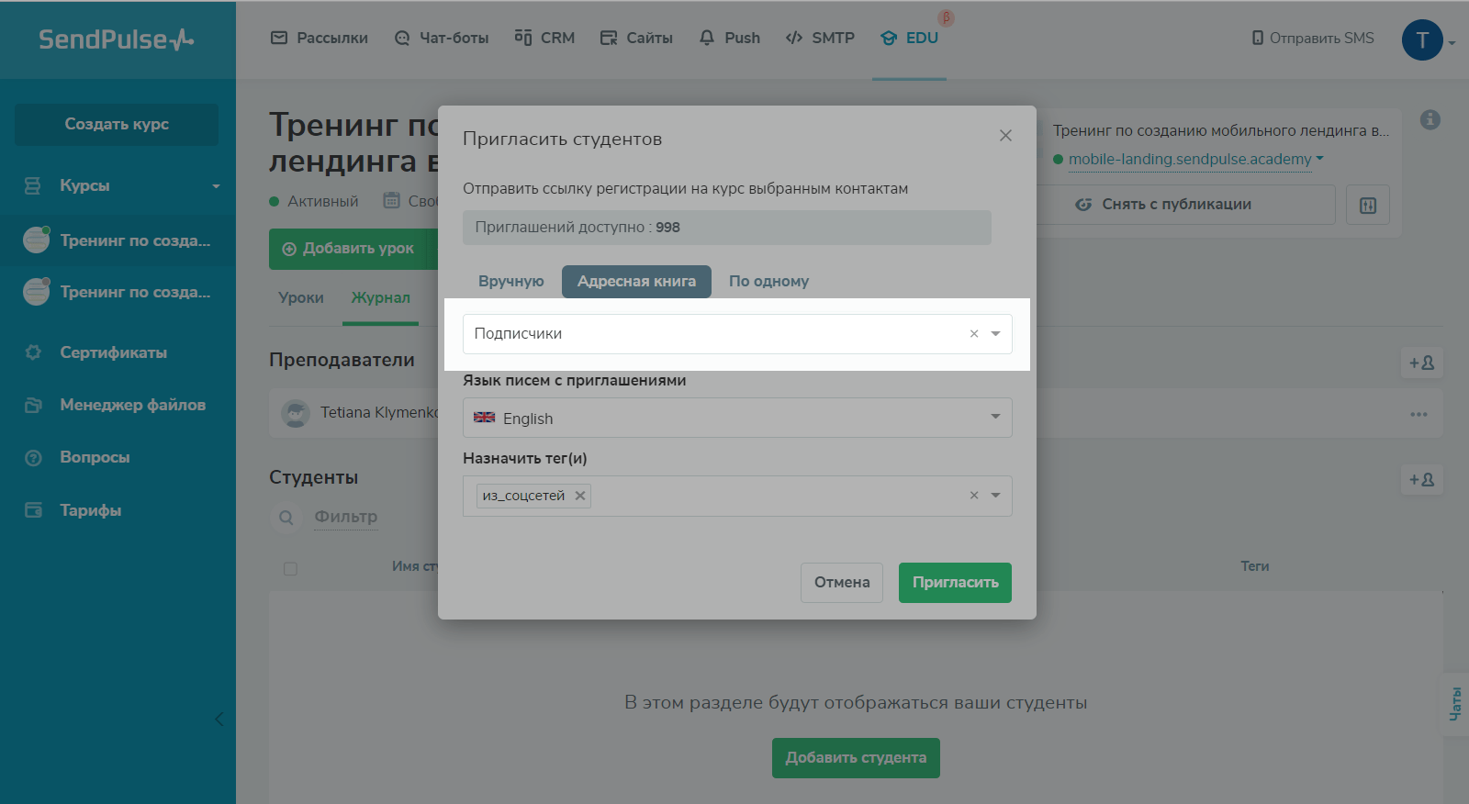Expand the assign tags dropdown arrow
The width and height of the screenshot is (1469, 804).
tap(995, 496)
